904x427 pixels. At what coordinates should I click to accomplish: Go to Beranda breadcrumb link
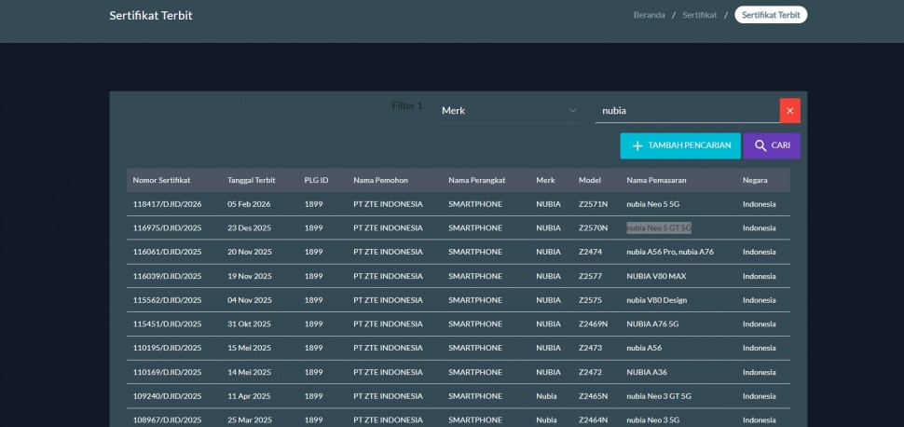click(649, 15)
